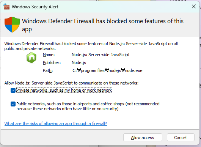Open the firewall risks help link
201x147 pixels.
pyautogui.click(x=56, y=124)
